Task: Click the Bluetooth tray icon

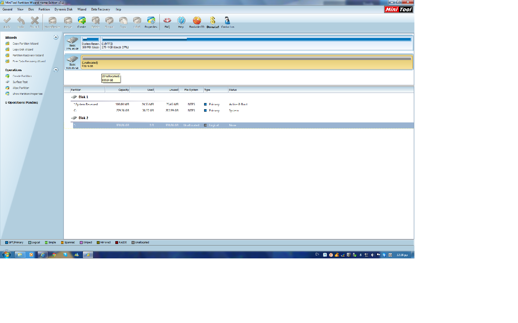Action: (360, 255)
